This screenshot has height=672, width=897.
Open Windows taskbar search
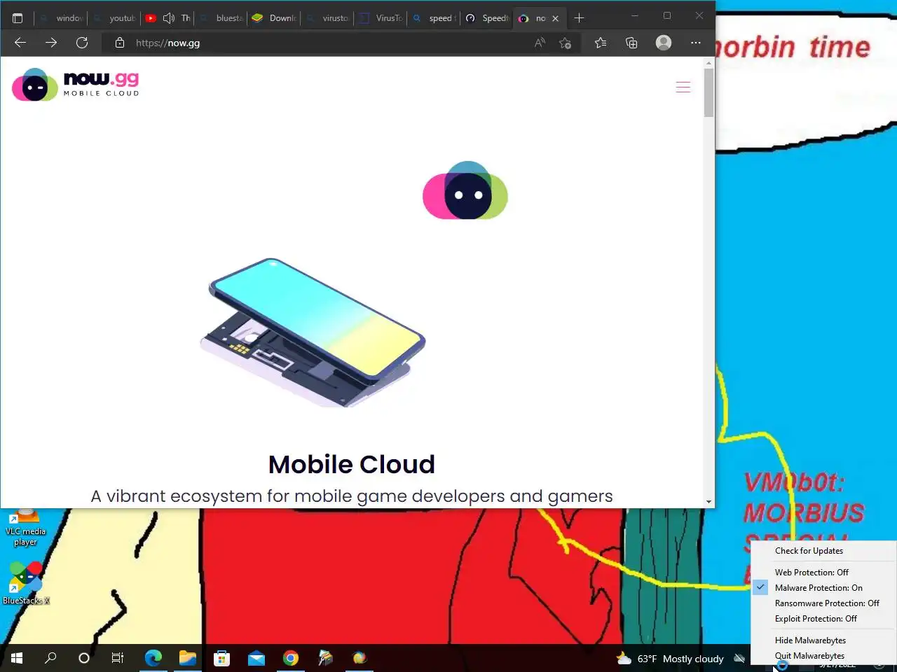[50, 658]
